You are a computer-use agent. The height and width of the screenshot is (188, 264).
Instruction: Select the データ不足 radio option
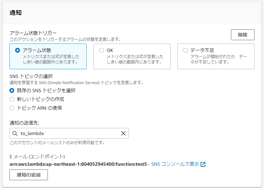pyautogui.click(x=185, y=50)
